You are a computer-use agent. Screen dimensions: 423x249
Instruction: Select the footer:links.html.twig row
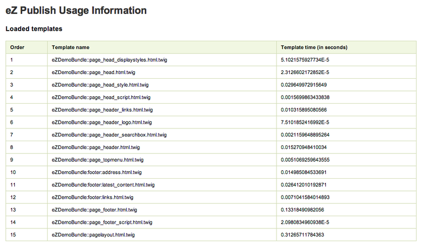click(x=211, y=197)
